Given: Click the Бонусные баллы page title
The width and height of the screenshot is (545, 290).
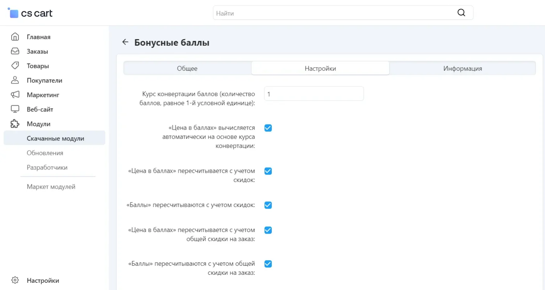Looking at the screenshot, I should (x=172, y=42).
